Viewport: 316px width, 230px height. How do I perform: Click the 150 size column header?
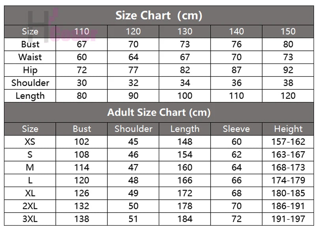click(x=288, y=32)
